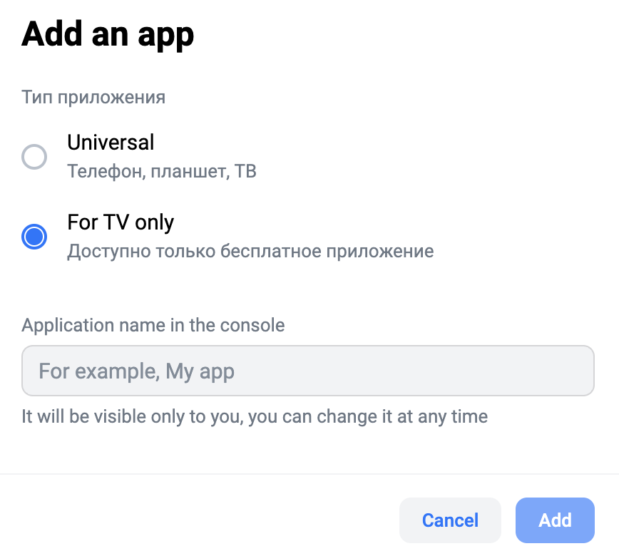The width and height of the screenshot is (619, 556).
Task: Click the empty grey radio circle
Action: (34, 156)
